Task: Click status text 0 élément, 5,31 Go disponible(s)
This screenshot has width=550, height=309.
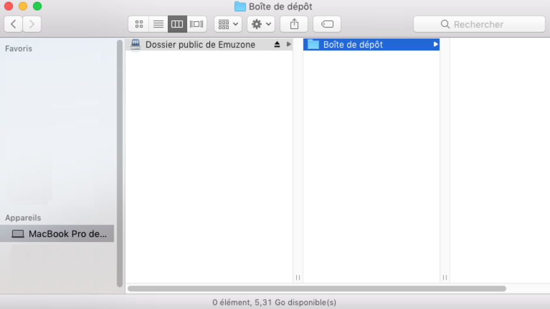Action: pyautogui.click(x=274, y=303)
